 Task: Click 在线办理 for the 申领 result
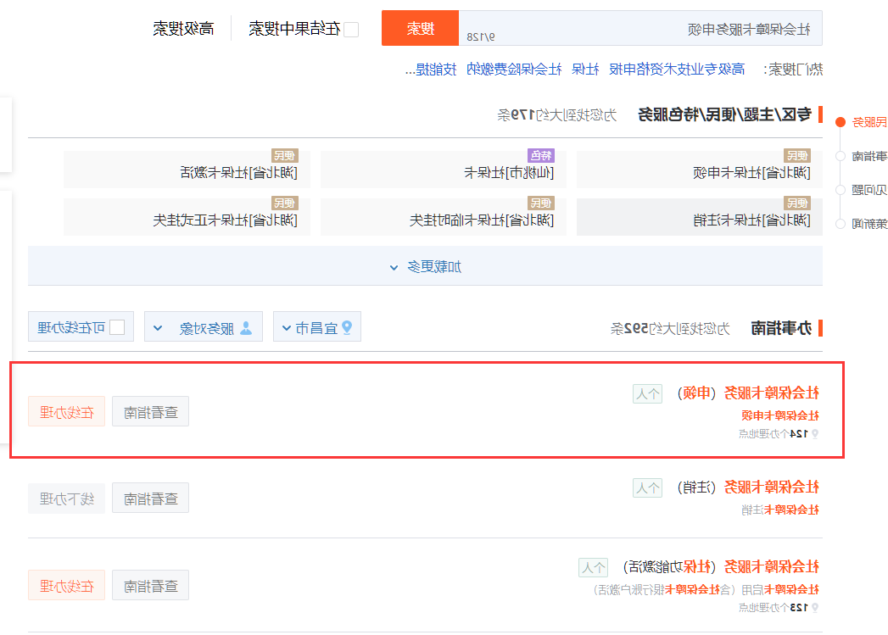tap(66, 412)
